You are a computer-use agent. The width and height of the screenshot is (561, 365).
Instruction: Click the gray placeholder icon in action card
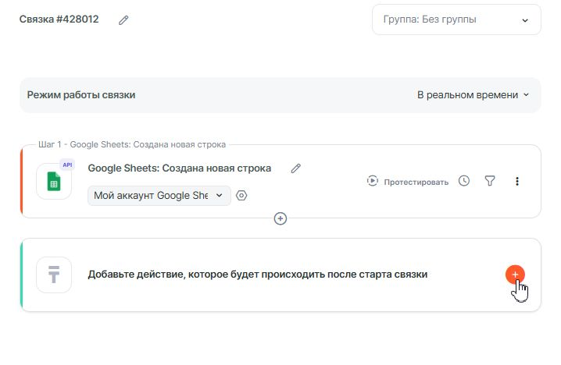pyautogui.click(x=54, y=275)
